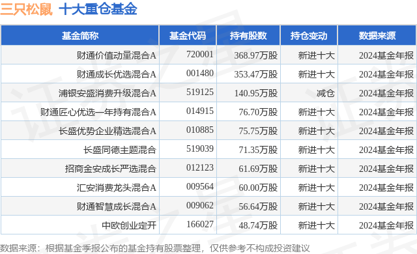Click the 基金代码 column header
This screenshot has height=254, width=417.
coord(188,36)
